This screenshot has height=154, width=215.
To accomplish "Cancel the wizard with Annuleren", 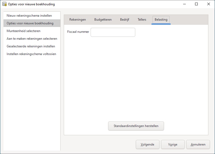I will click(x=198, y=144).
